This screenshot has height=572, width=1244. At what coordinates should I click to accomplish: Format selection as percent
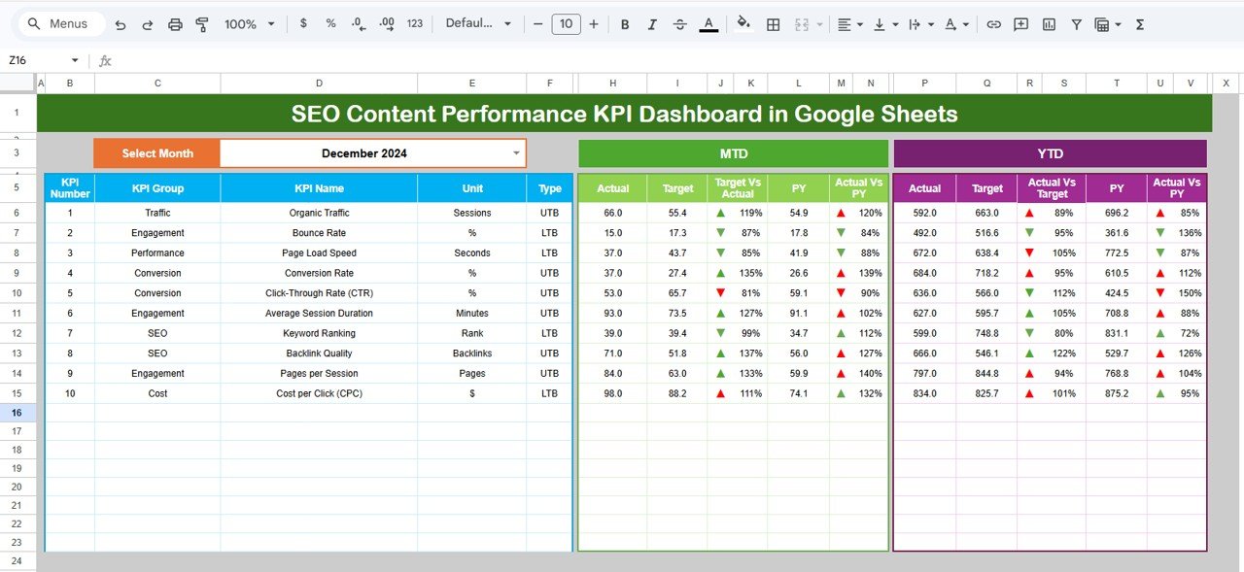(329, 23)
